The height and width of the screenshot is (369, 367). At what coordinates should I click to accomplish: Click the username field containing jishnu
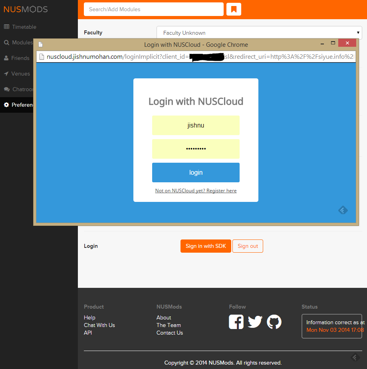[196, 125]
